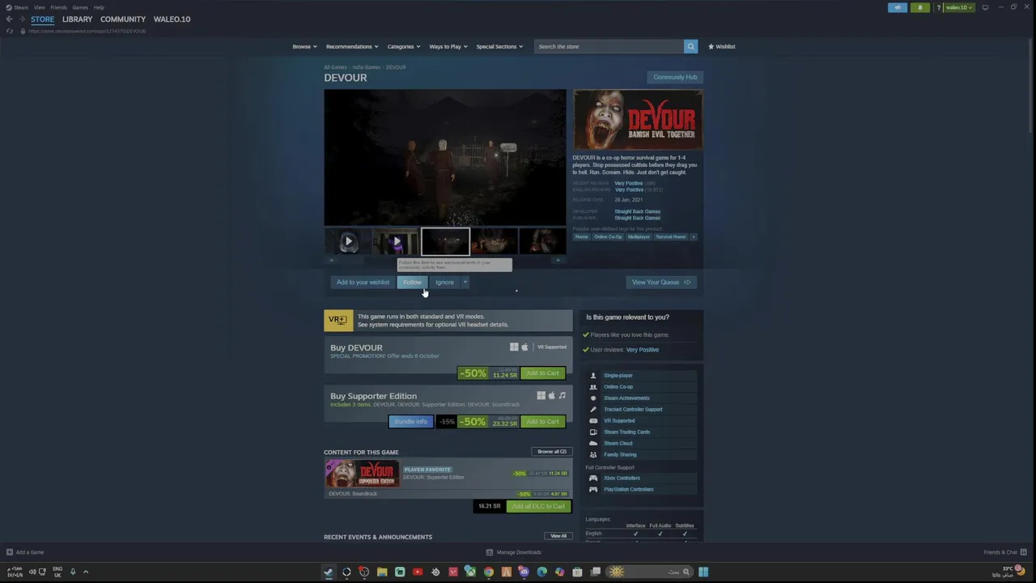This screenshot has height=583, width=1036.
Task: Click Add to your wishlist
Action: 363,282
